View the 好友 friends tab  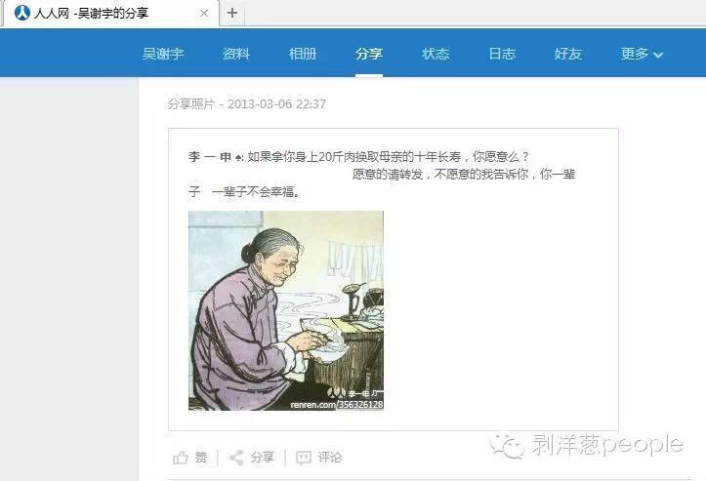point(568,54)
